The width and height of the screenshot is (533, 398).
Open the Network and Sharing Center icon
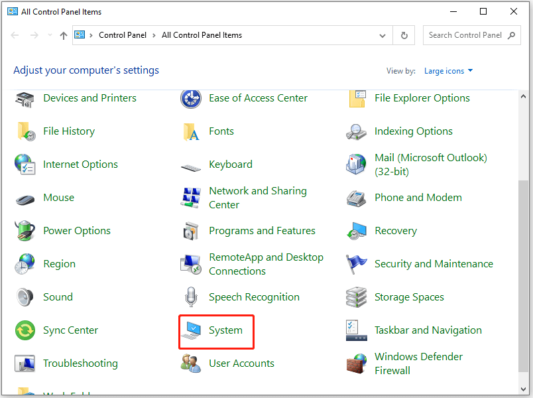point(190,198)
